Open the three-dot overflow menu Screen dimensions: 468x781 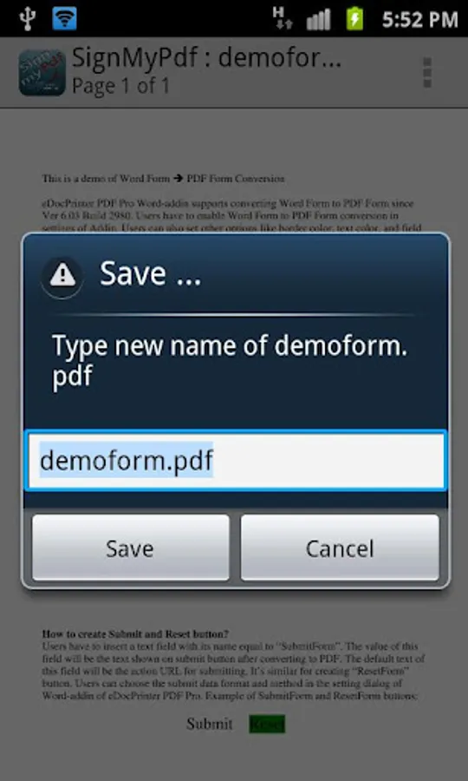coord(427,73)
